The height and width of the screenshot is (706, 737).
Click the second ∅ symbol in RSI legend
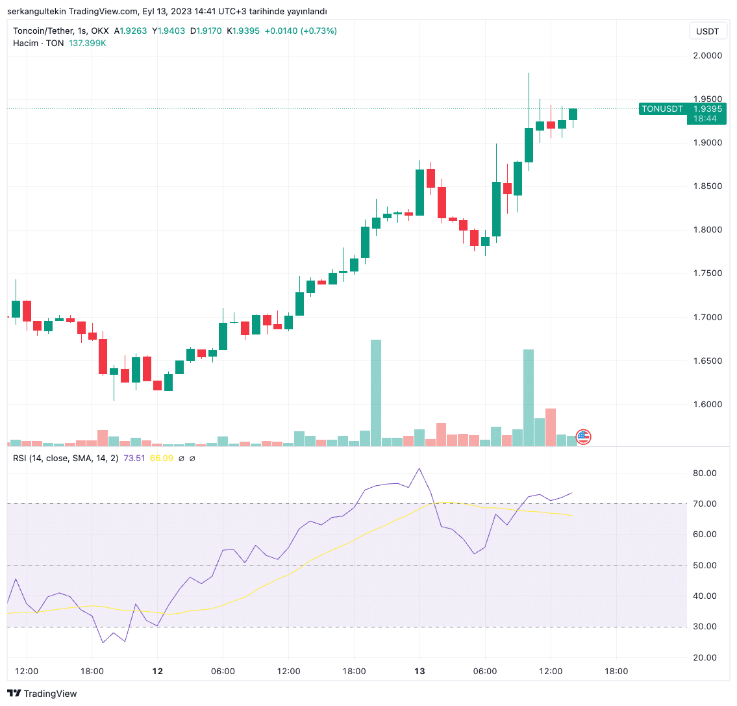pos(192,459)
